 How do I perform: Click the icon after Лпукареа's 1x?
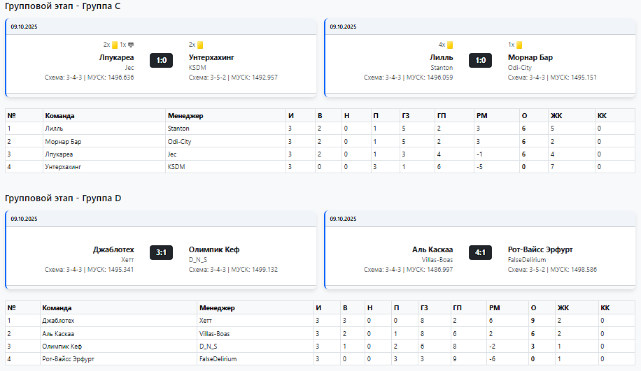131,45
